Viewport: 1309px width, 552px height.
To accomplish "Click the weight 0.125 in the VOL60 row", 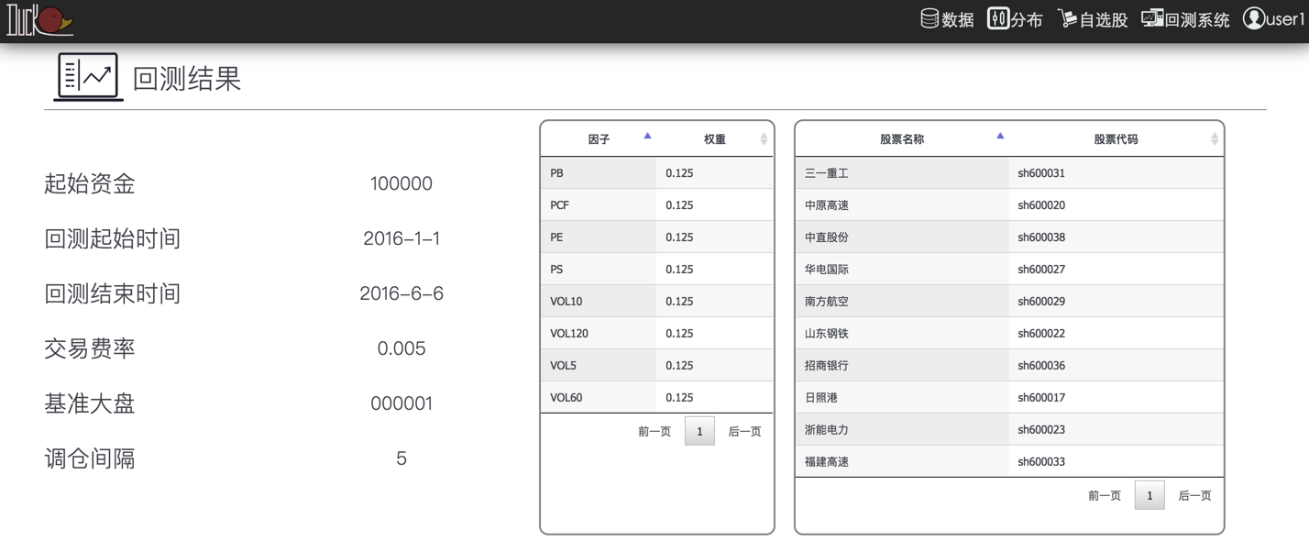I will click(679, 397).
